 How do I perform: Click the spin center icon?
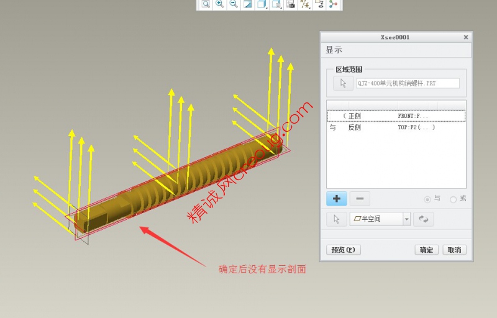click(333, 4)
